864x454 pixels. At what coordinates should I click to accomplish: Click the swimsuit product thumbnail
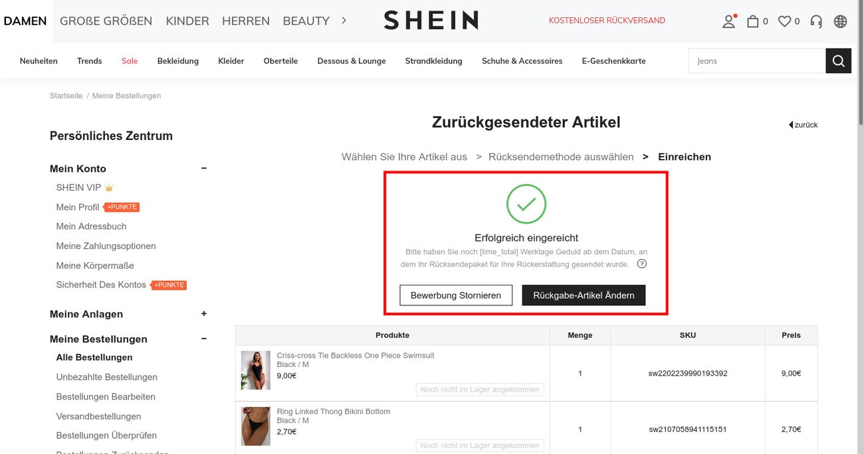(x=255, y=370)
